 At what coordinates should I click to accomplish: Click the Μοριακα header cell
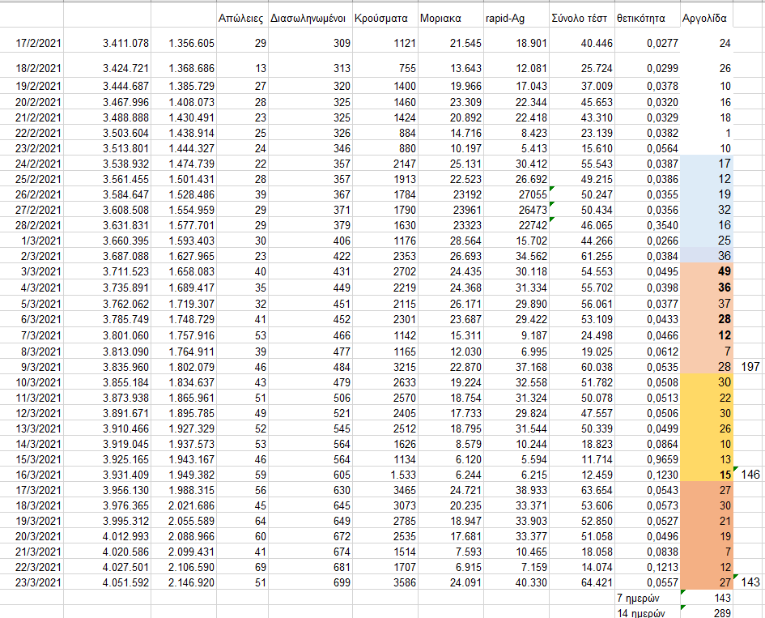point(449,18)
